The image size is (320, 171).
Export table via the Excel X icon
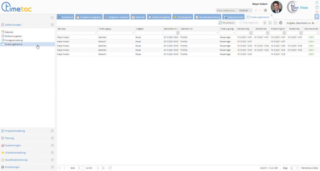click(264, 23)
